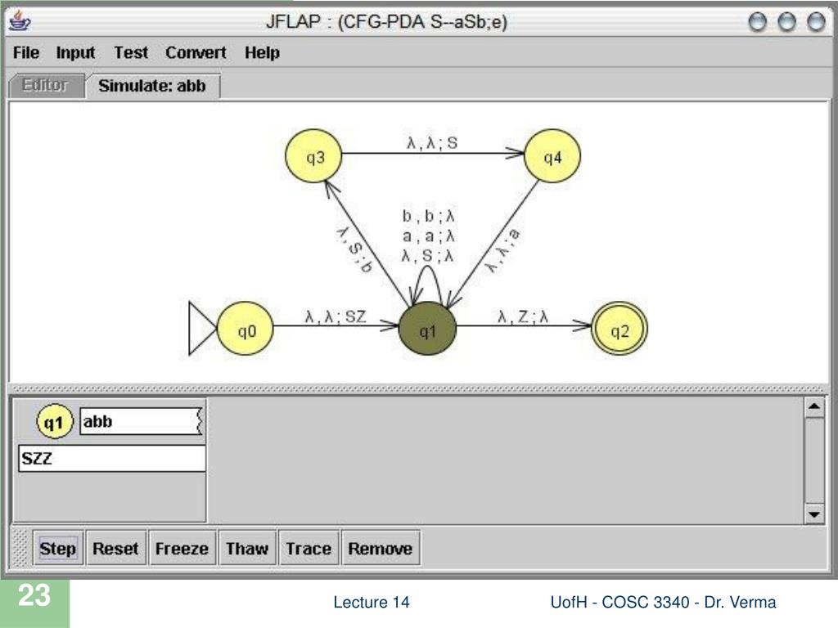838x628 pixels.
Task: Click the Reset button
Action: point(115,548)
